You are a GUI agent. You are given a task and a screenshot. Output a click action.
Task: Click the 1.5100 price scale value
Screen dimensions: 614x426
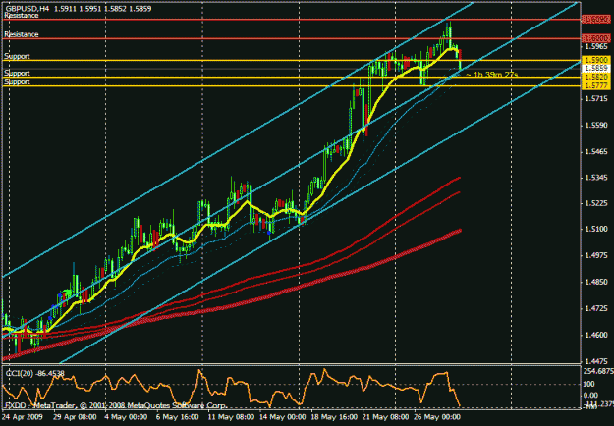[596, 230]
